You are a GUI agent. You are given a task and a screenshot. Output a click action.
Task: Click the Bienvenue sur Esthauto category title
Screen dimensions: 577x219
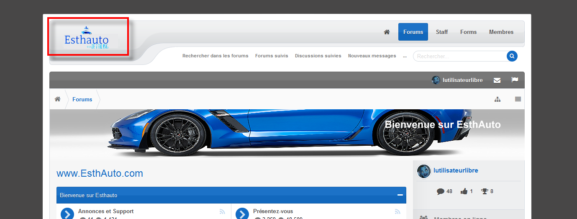click(x=88, y=195)
